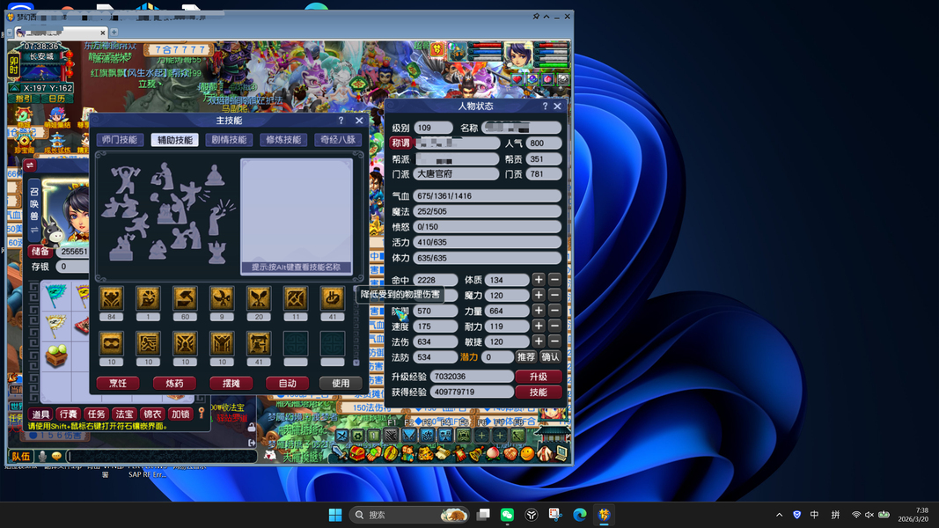Viewport: 939px width, 528px height.
Task: Click the chat bubble emoji icon
Action: 56,456
